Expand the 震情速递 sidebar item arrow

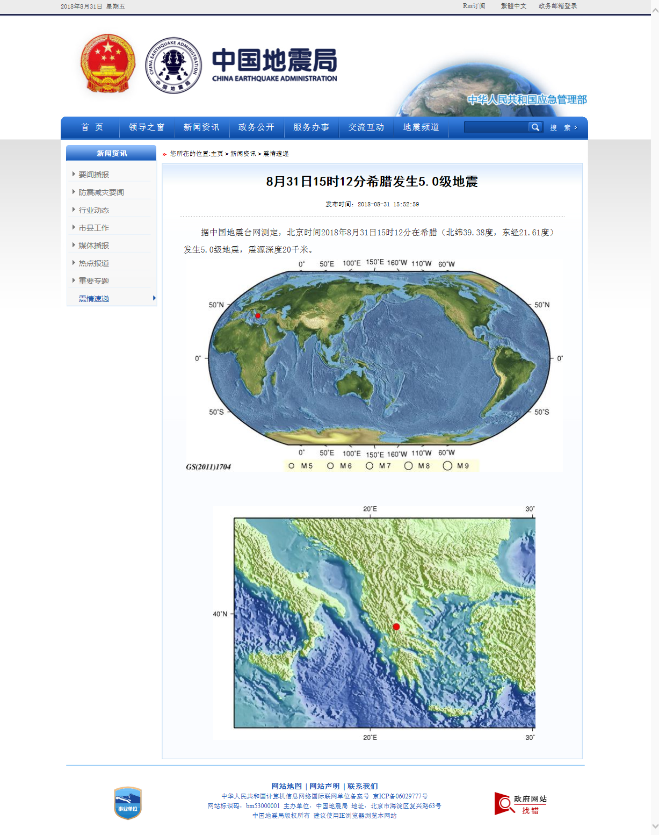pos(154,298)
